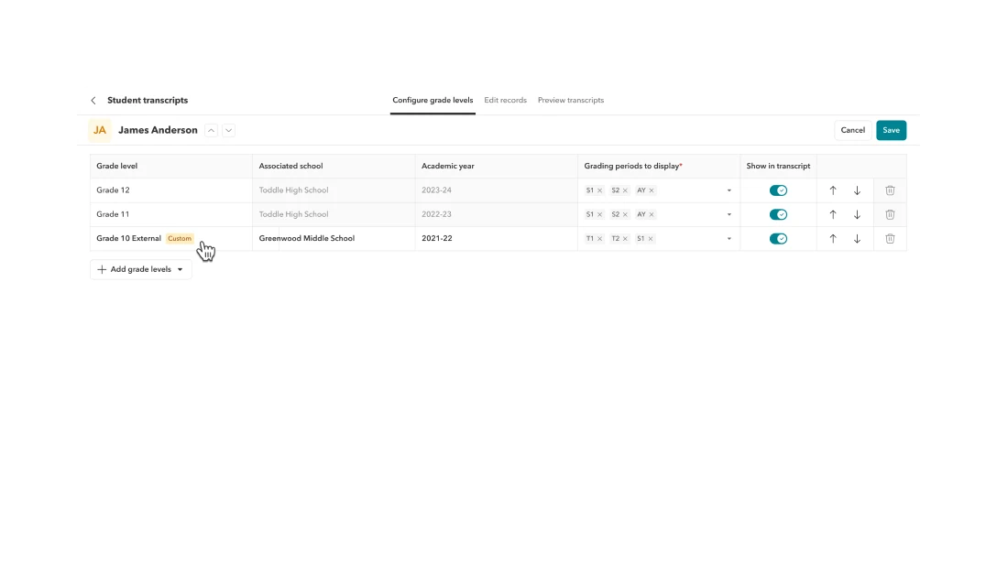Click the Grade 10 External name

coord(128,238)
